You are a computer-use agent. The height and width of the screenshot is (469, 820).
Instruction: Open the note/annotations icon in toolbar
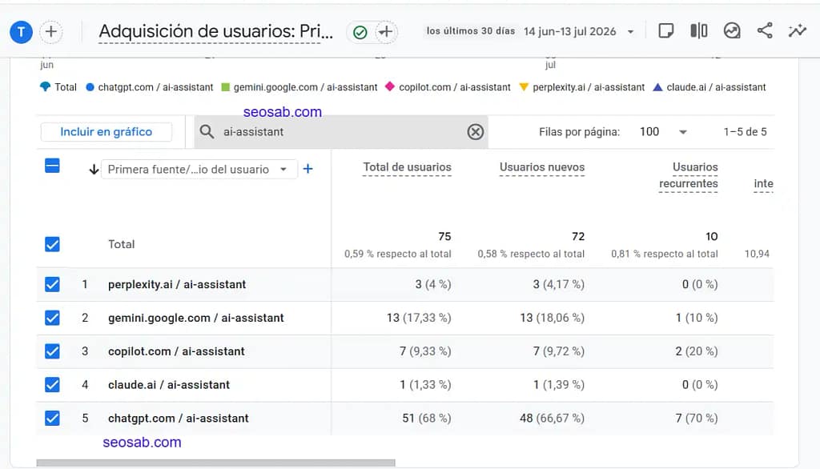[x=665, y=31]
